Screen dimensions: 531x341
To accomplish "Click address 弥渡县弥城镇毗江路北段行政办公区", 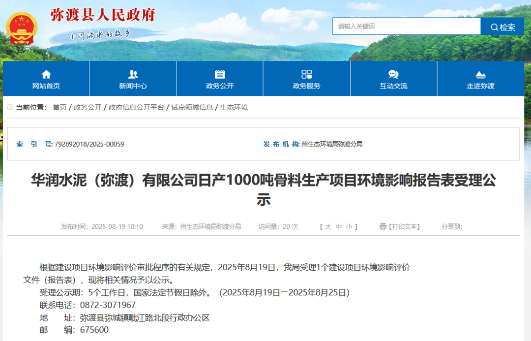I will [x=145, y=317].
